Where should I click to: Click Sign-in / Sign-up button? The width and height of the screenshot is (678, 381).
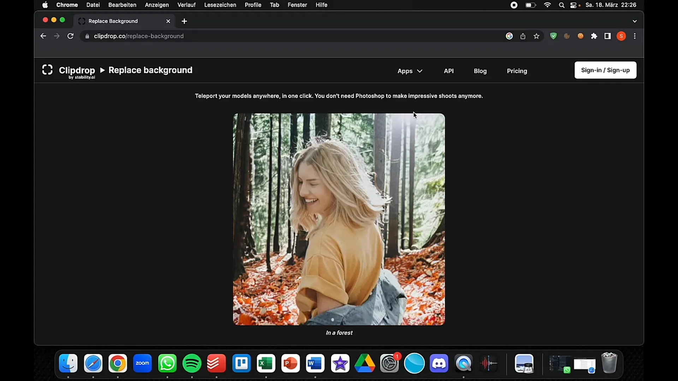point(605,70)
